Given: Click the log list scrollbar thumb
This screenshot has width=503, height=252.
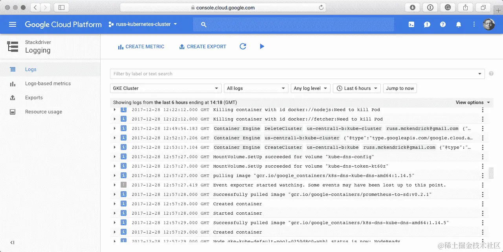Looking at the screenshot, I should point(491,173).
